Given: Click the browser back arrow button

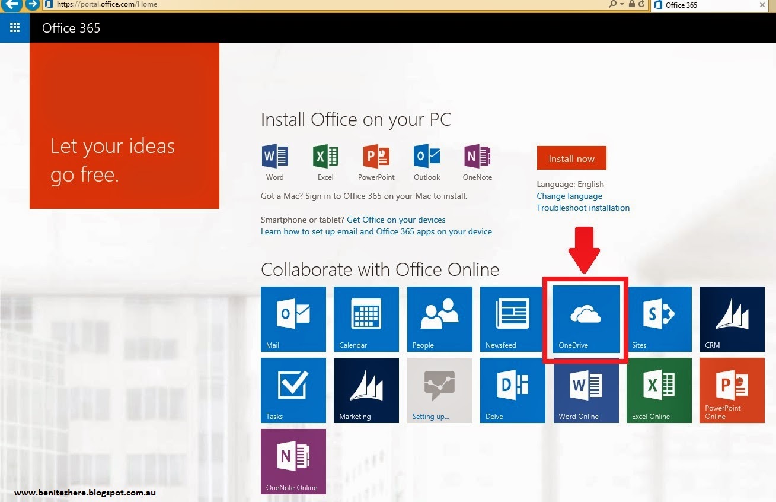Looking at the screenshot, I should [x=12, y=5].
